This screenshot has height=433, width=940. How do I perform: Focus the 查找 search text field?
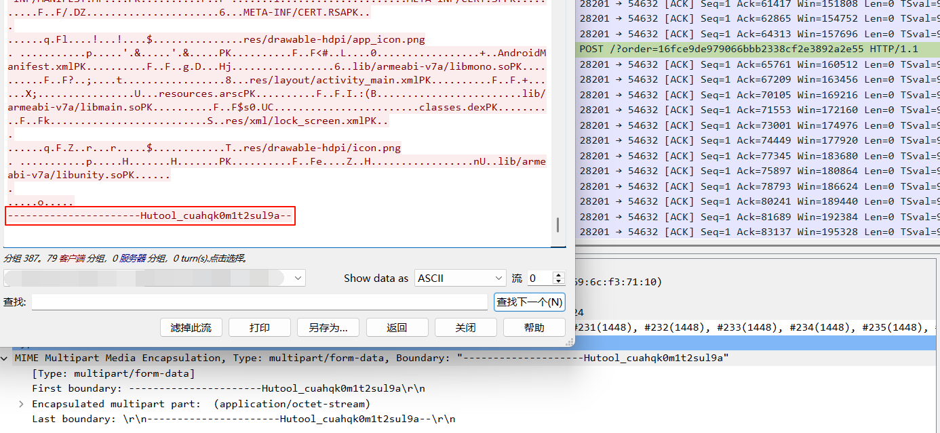click(x=259, y=302)
